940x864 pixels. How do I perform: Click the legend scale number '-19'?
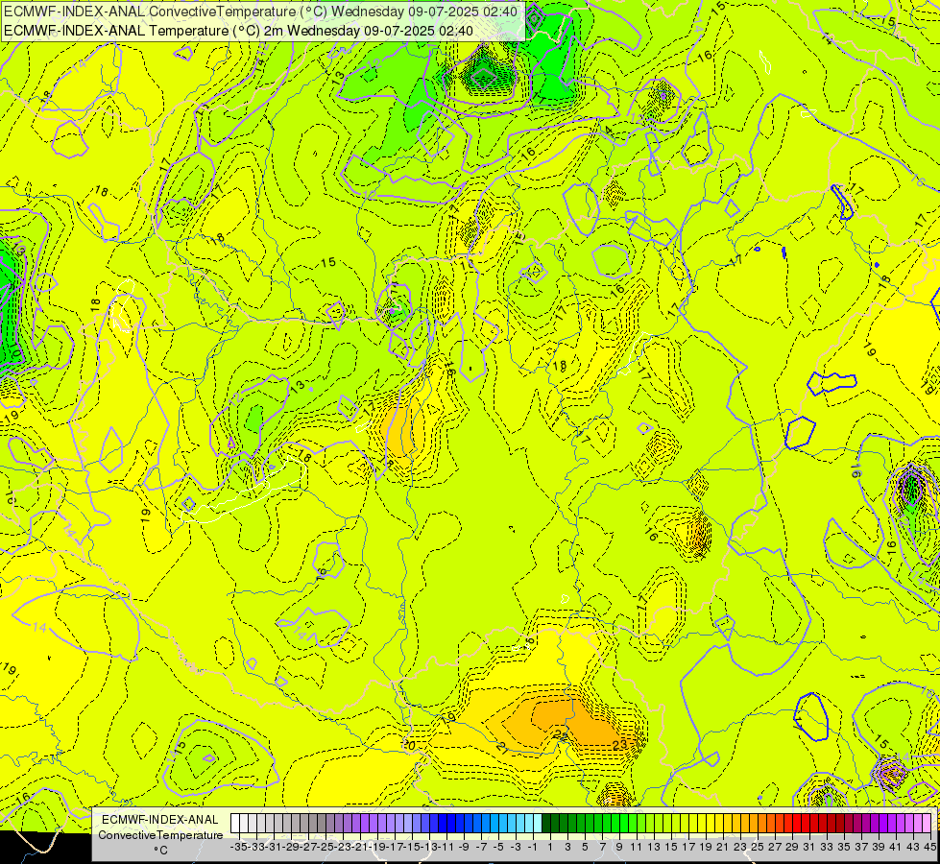(x=377, y=847)
